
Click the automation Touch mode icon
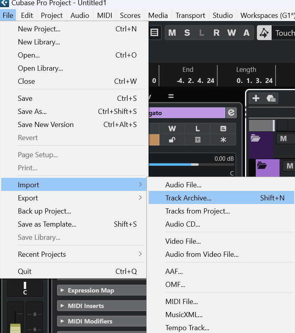pos(264,33)
